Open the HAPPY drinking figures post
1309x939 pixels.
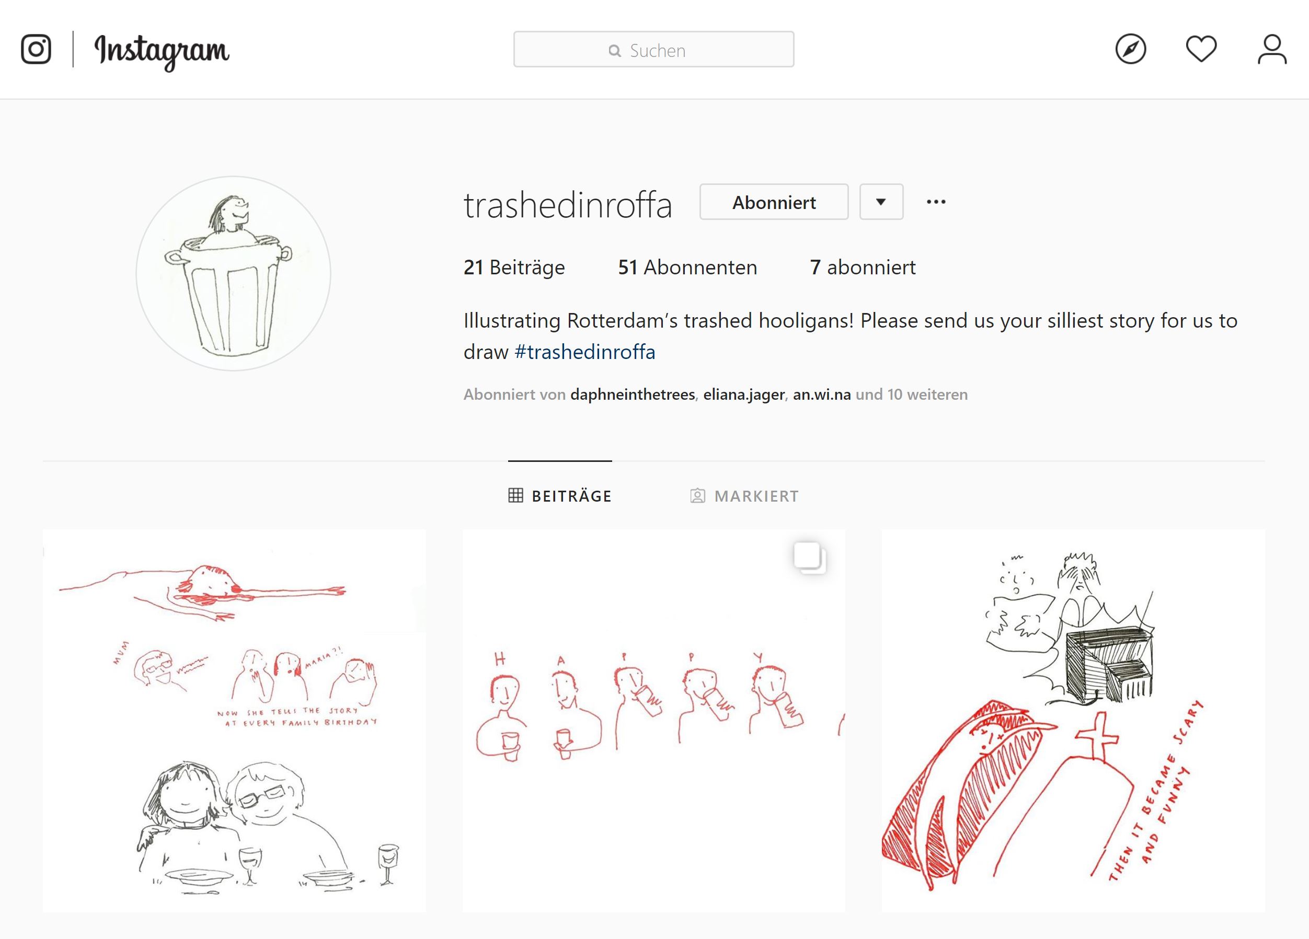(653, 721)
